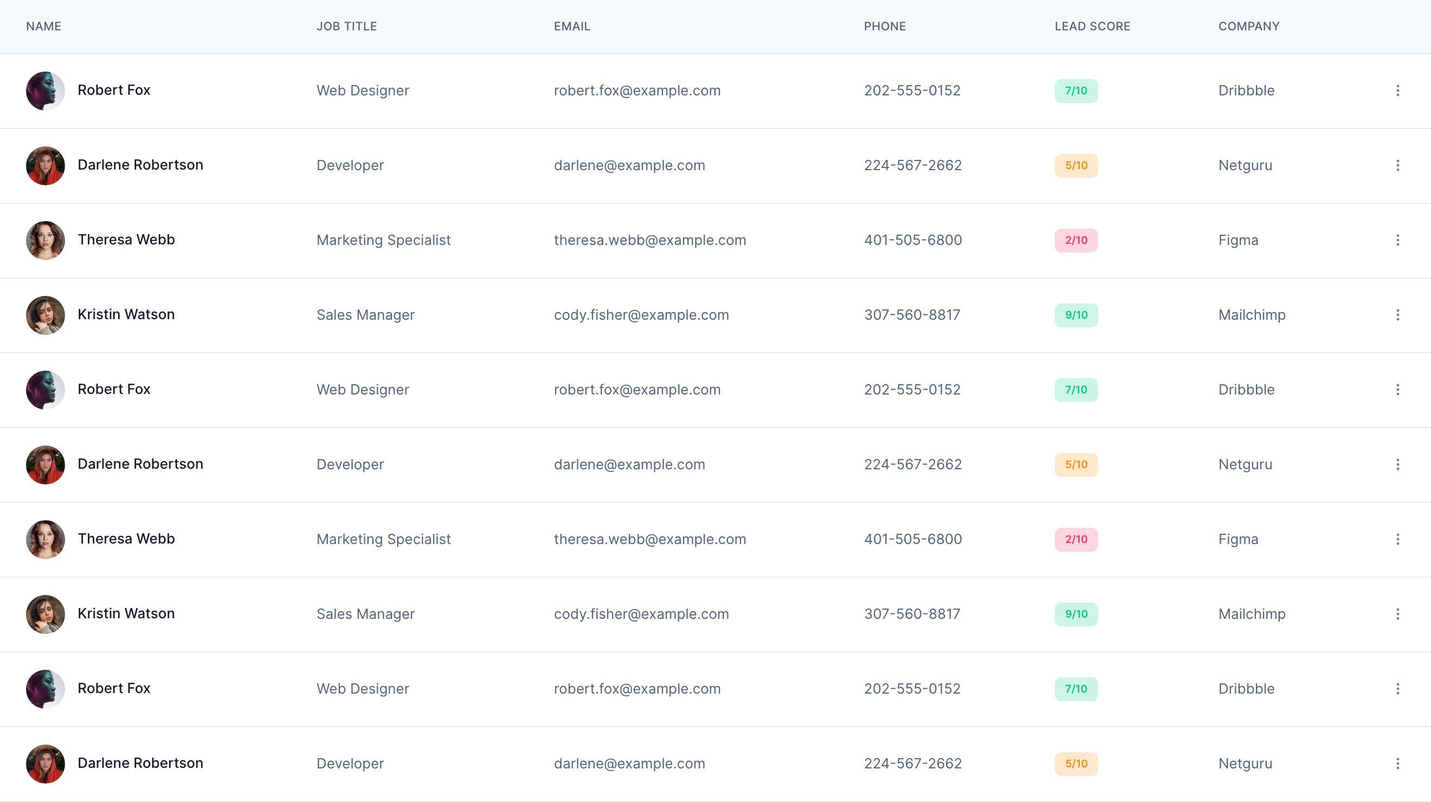1431x802 pixels.
Task: Click the topmost pink 2/10 lead score badge
Action: click(x=1075, y=240)
